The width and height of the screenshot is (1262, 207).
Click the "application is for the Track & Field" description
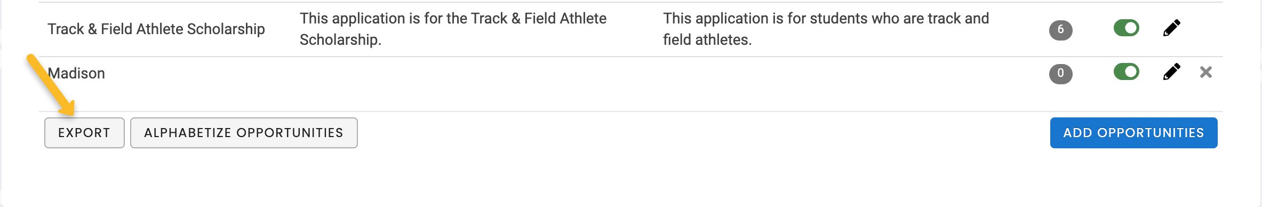coord(453,29)
